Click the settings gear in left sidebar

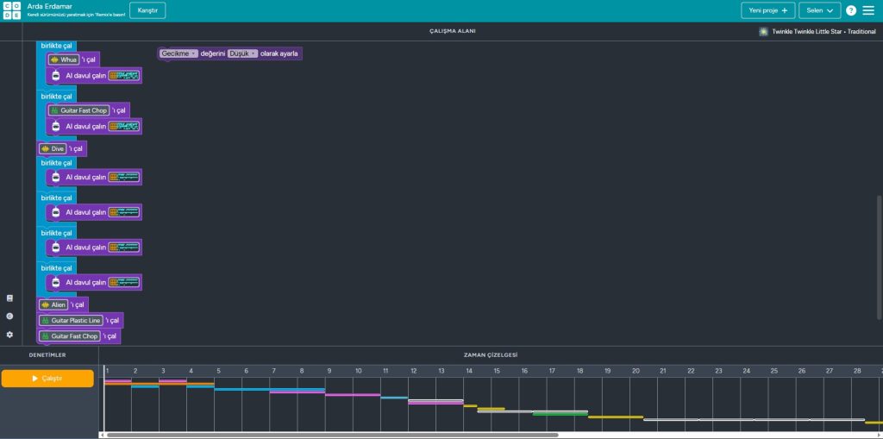point(9,335)
